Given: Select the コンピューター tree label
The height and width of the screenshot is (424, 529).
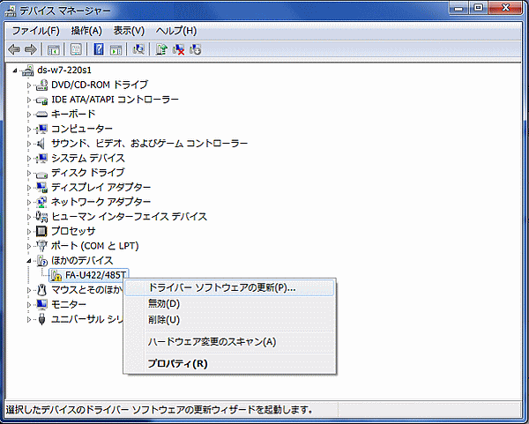Looking at the screenshot, I should 82,129.
